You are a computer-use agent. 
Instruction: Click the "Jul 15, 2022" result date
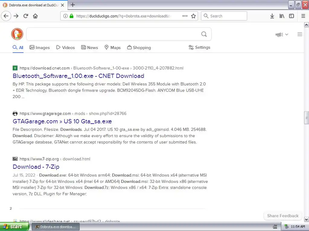[x=24, y=175]
